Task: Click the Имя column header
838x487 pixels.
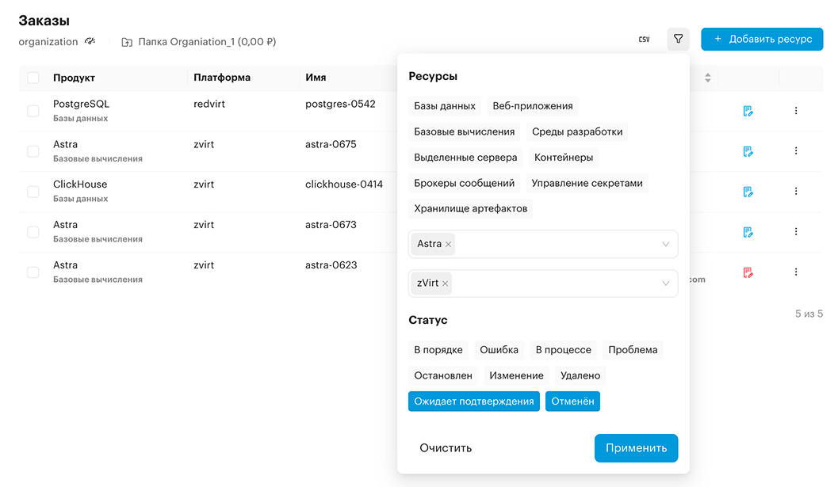Action: coord(316,78)
